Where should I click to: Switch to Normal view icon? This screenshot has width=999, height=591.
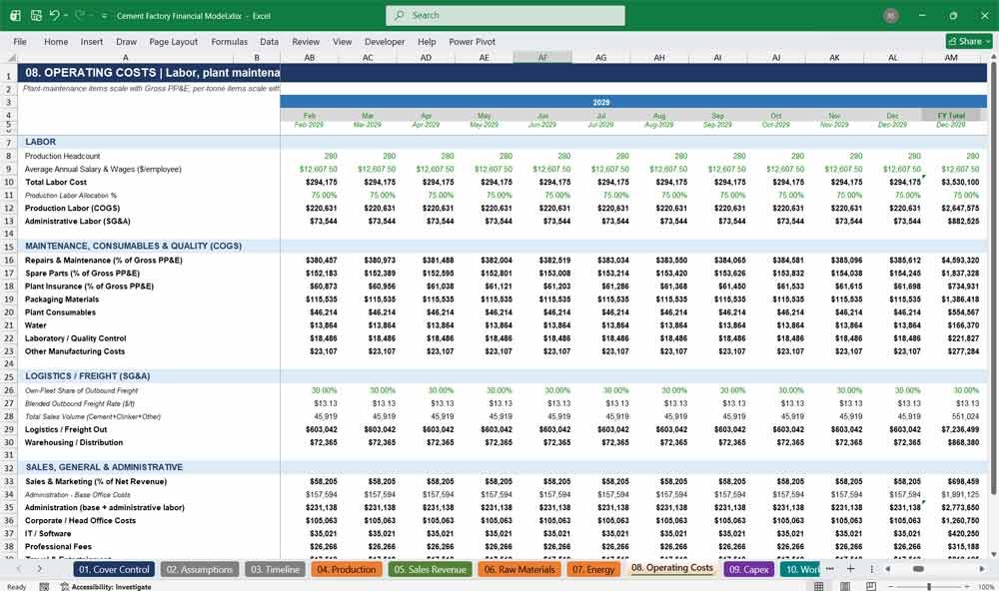819,586
